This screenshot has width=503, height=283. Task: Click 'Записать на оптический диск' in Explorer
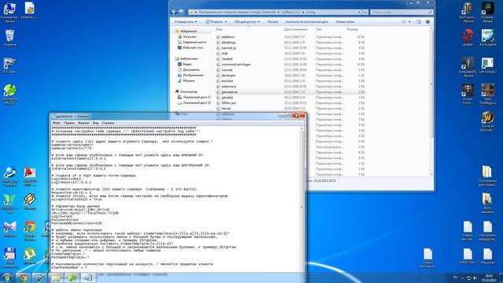click(307, 21)
